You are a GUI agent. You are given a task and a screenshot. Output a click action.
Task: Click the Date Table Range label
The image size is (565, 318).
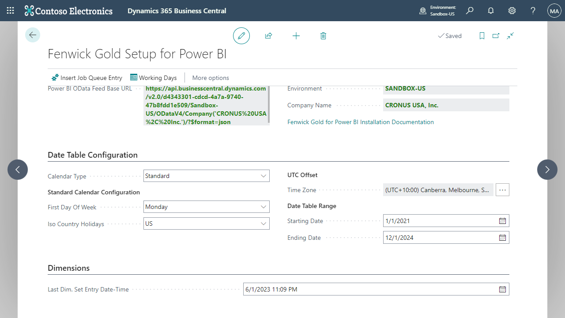(x=312, y=206)
